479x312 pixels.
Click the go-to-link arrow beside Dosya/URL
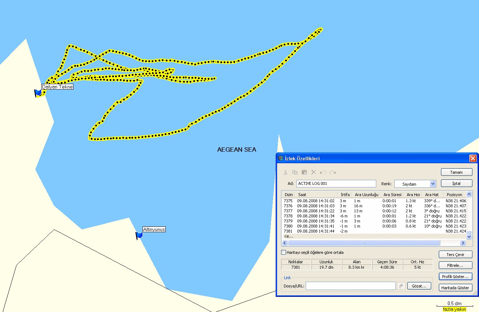(x=401, y=286)
